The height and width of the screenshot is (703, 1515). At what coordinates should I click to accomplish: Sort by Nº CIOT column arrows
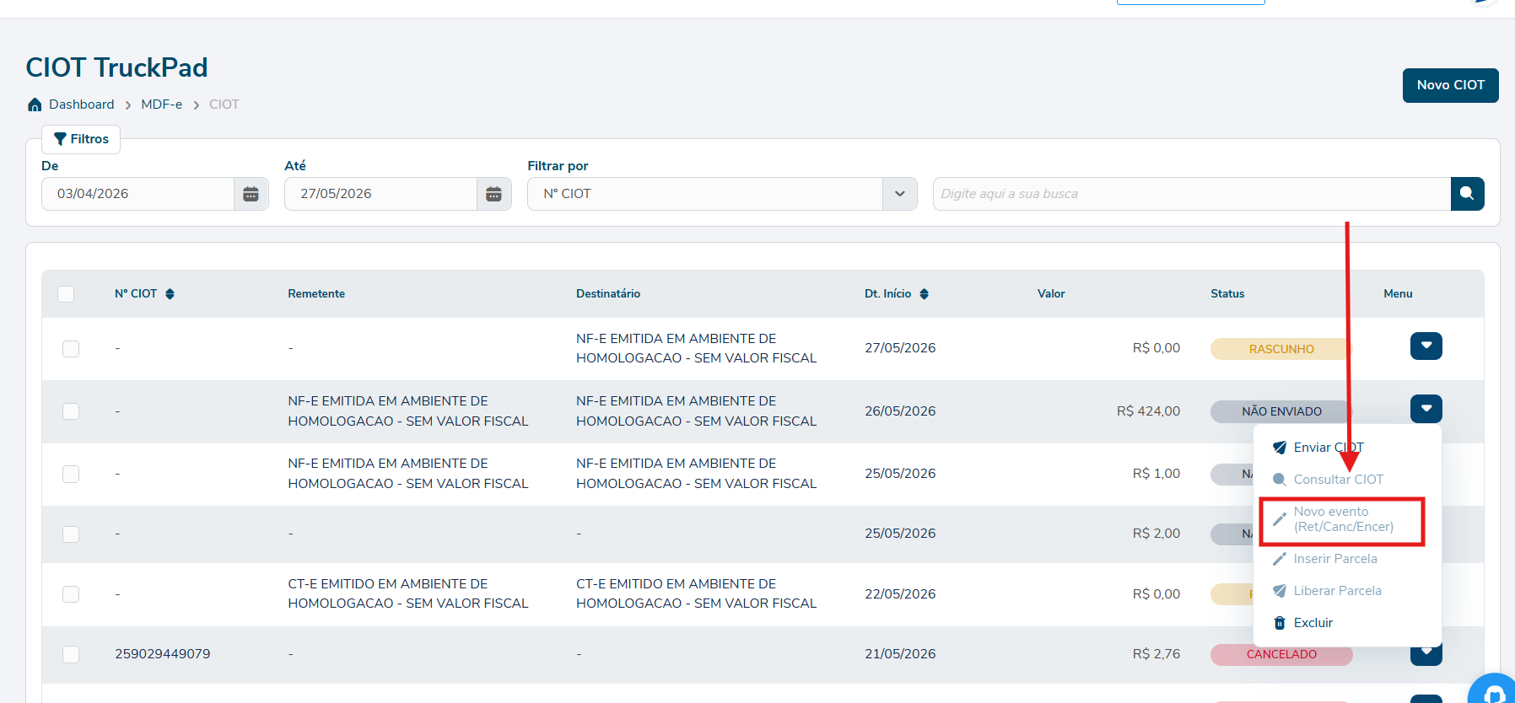pos(170,294)
